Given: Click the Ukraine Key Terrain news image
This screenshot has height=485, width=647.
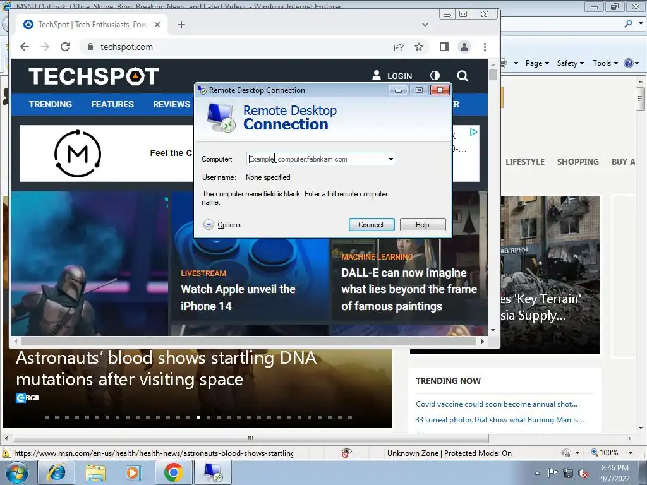Looking at the screenshot, I should pyautogui.click(x=550, y=274).
